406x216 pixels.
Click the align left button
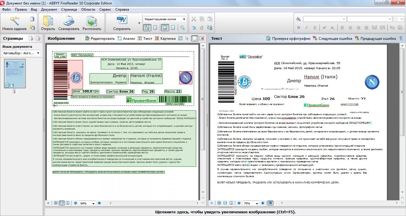342,28
